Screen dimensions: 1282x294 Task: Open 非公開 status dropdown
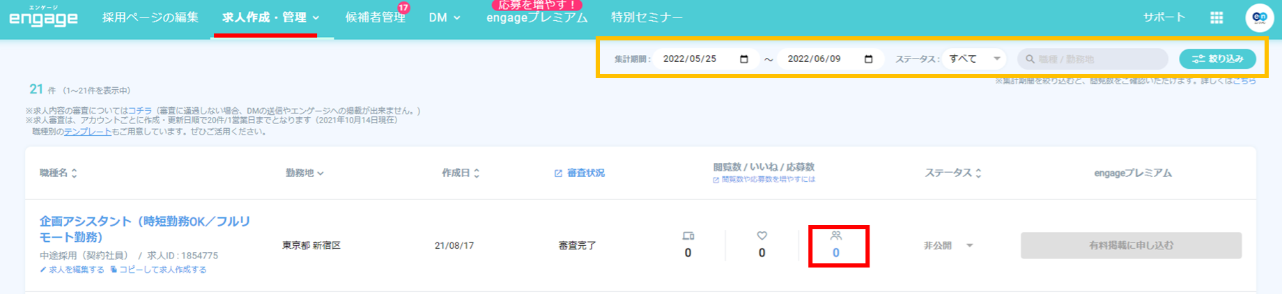click(948, 245)
